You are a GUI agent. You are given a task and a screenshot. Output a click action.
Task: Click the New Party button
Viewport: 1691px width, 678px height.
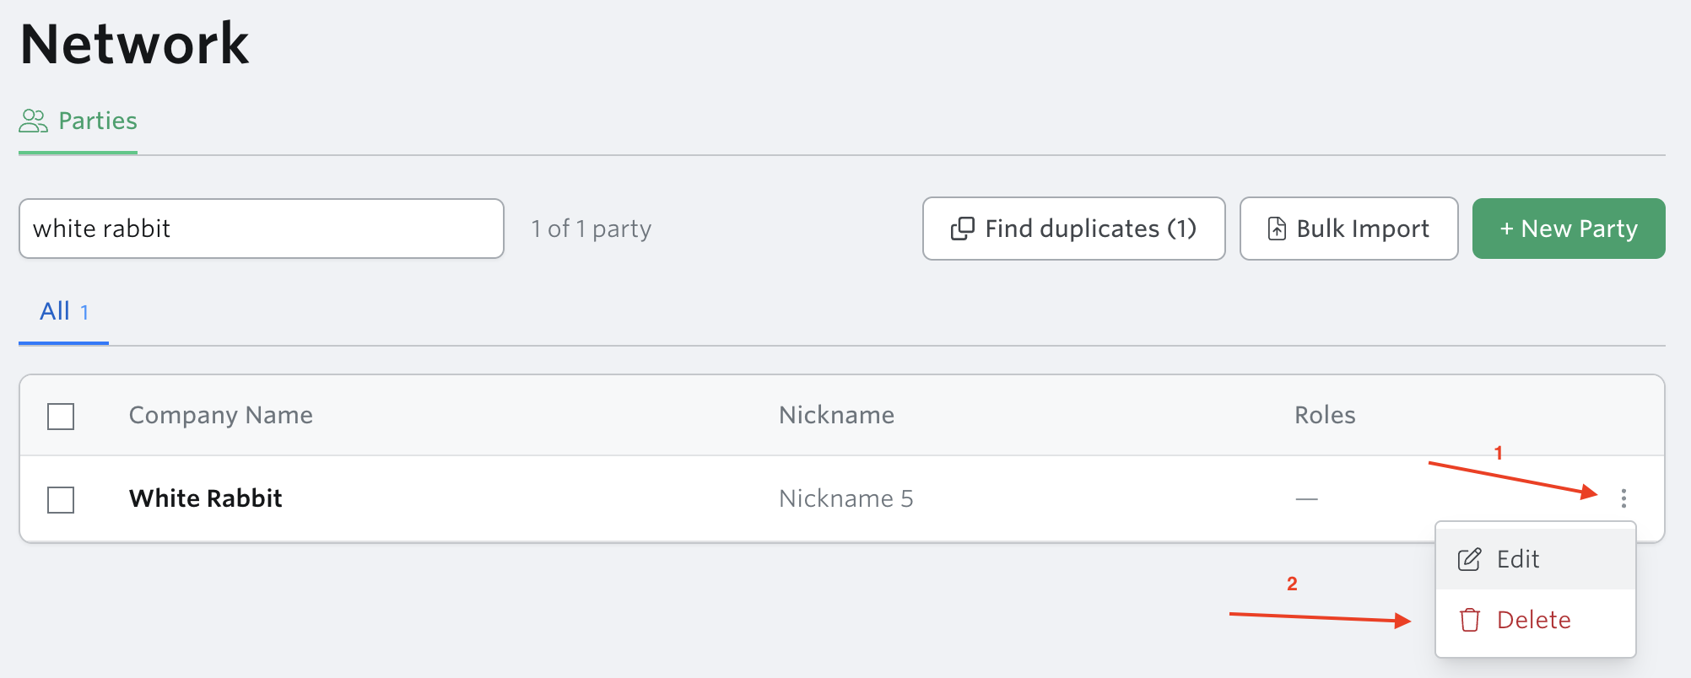coord(1569,229)
